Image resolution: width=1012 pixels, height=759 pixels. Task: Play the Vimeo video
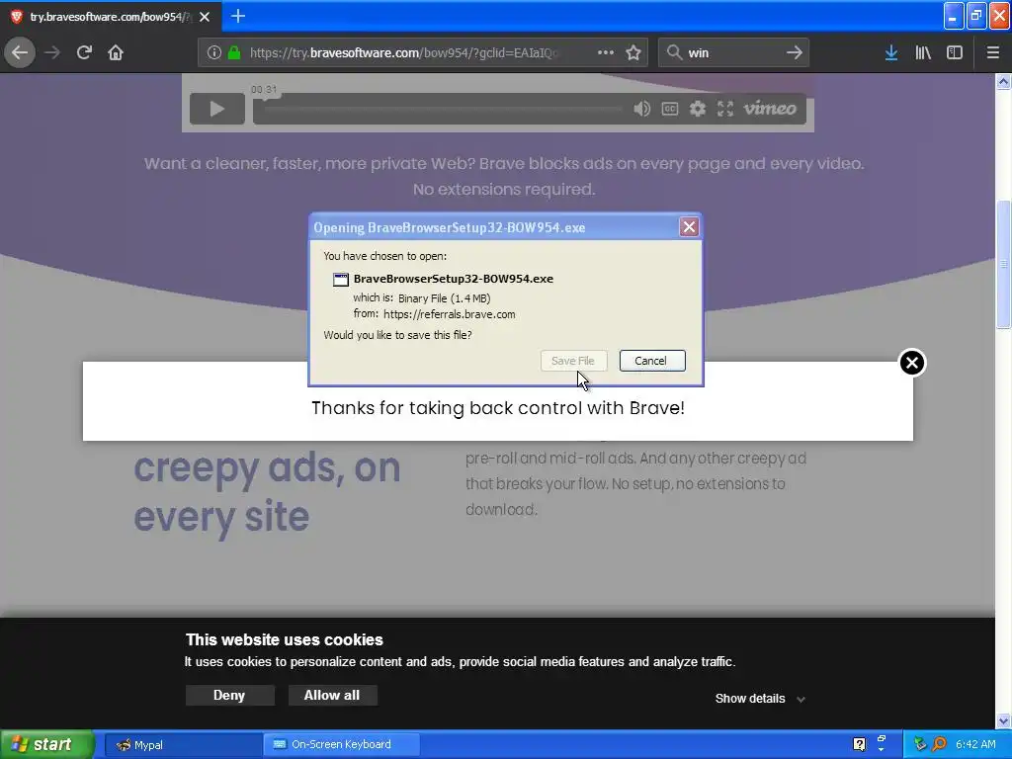click(217, 109)
